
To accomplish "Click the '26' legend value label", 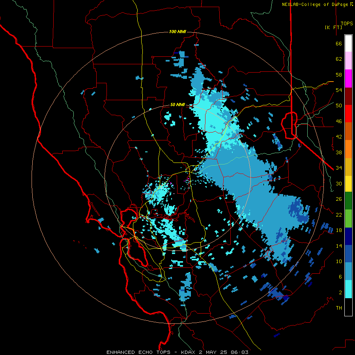I will click(339, 199).
